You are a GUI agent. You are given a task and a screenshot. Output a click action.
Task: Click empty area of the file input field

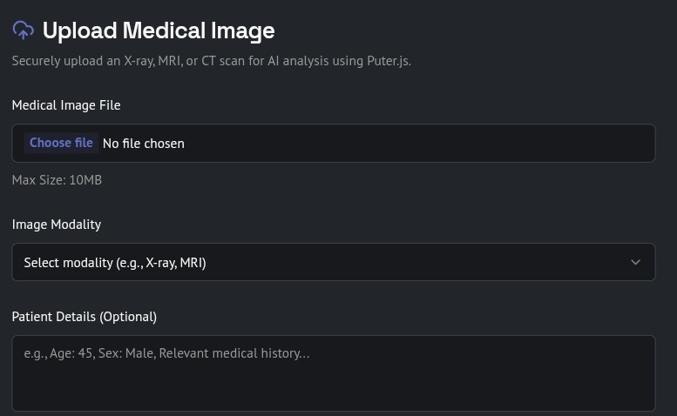click(418, 143)
